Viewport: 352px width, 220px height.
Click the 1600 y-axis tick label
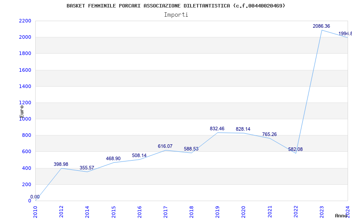[x=25, y=70]
